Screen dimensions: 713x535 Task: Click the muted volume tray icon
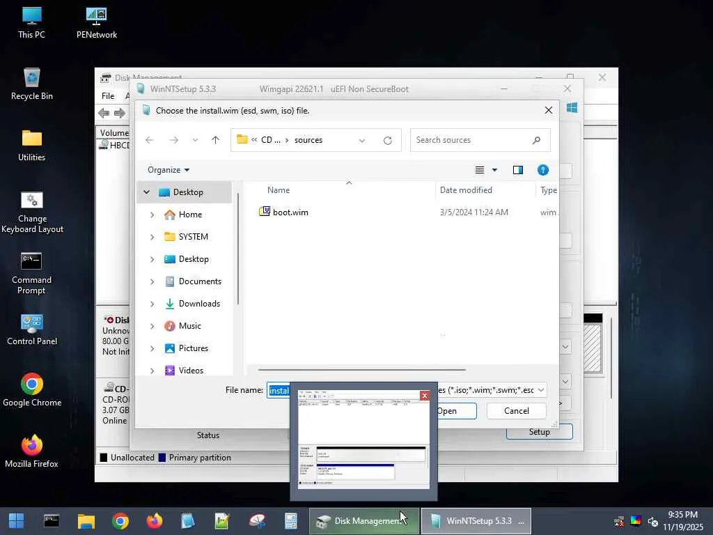tap(653, 521)
